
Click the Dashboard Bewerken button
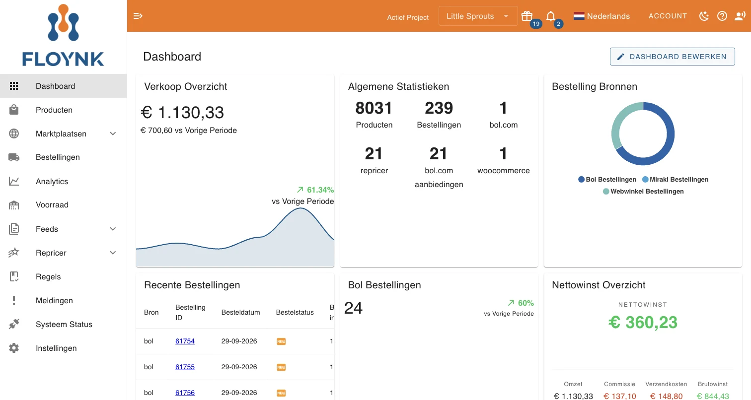[672, 57]
